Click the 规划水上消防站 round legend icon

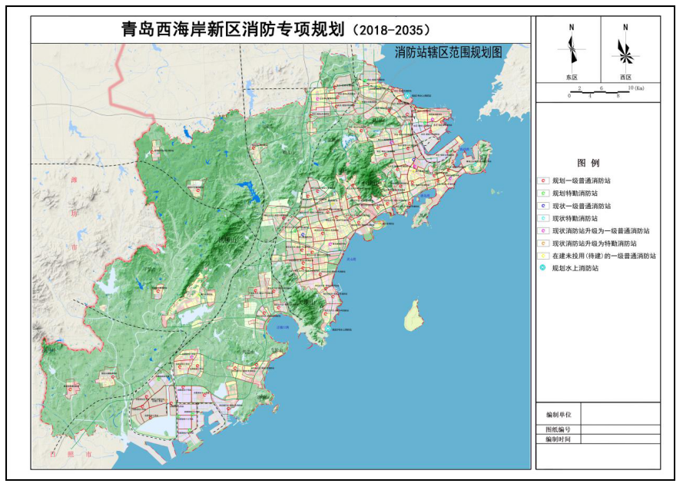[x=543, y=268]
